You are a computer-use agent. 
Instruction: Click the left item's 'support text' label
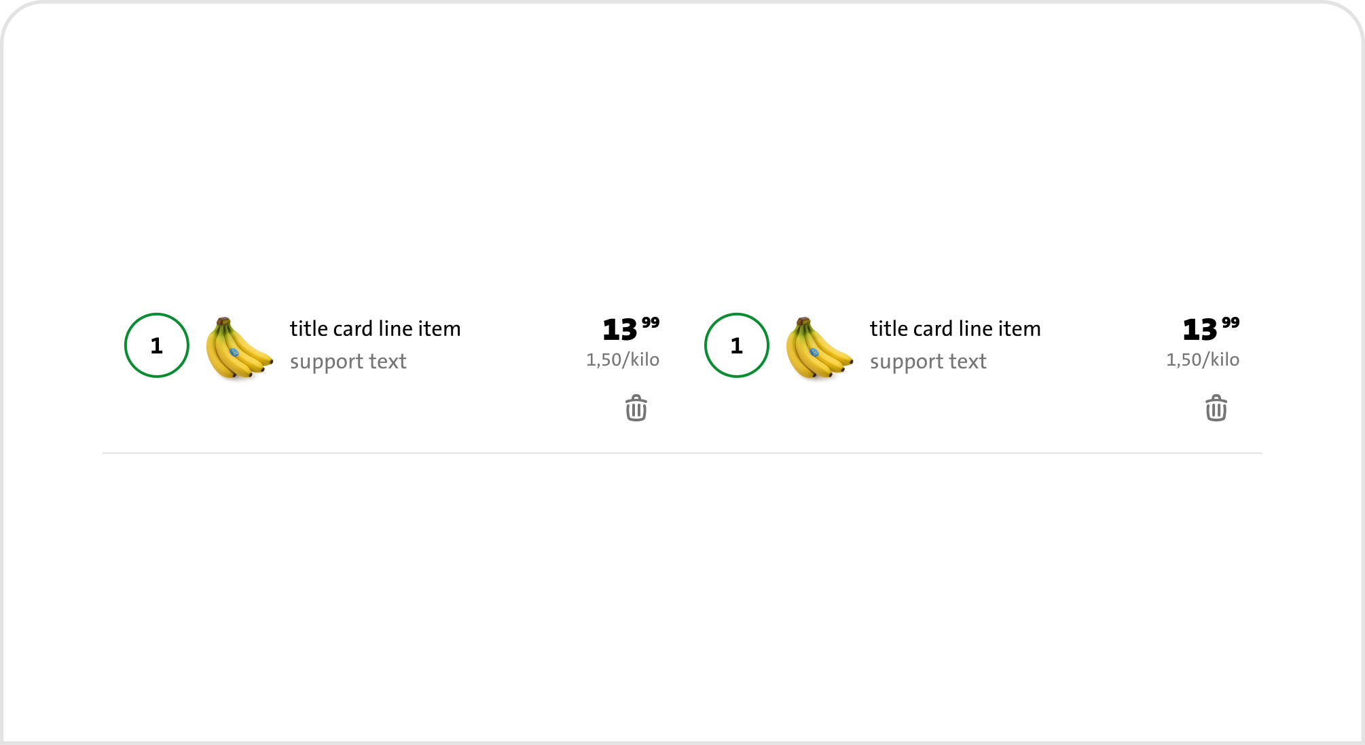tap(348, 362)
